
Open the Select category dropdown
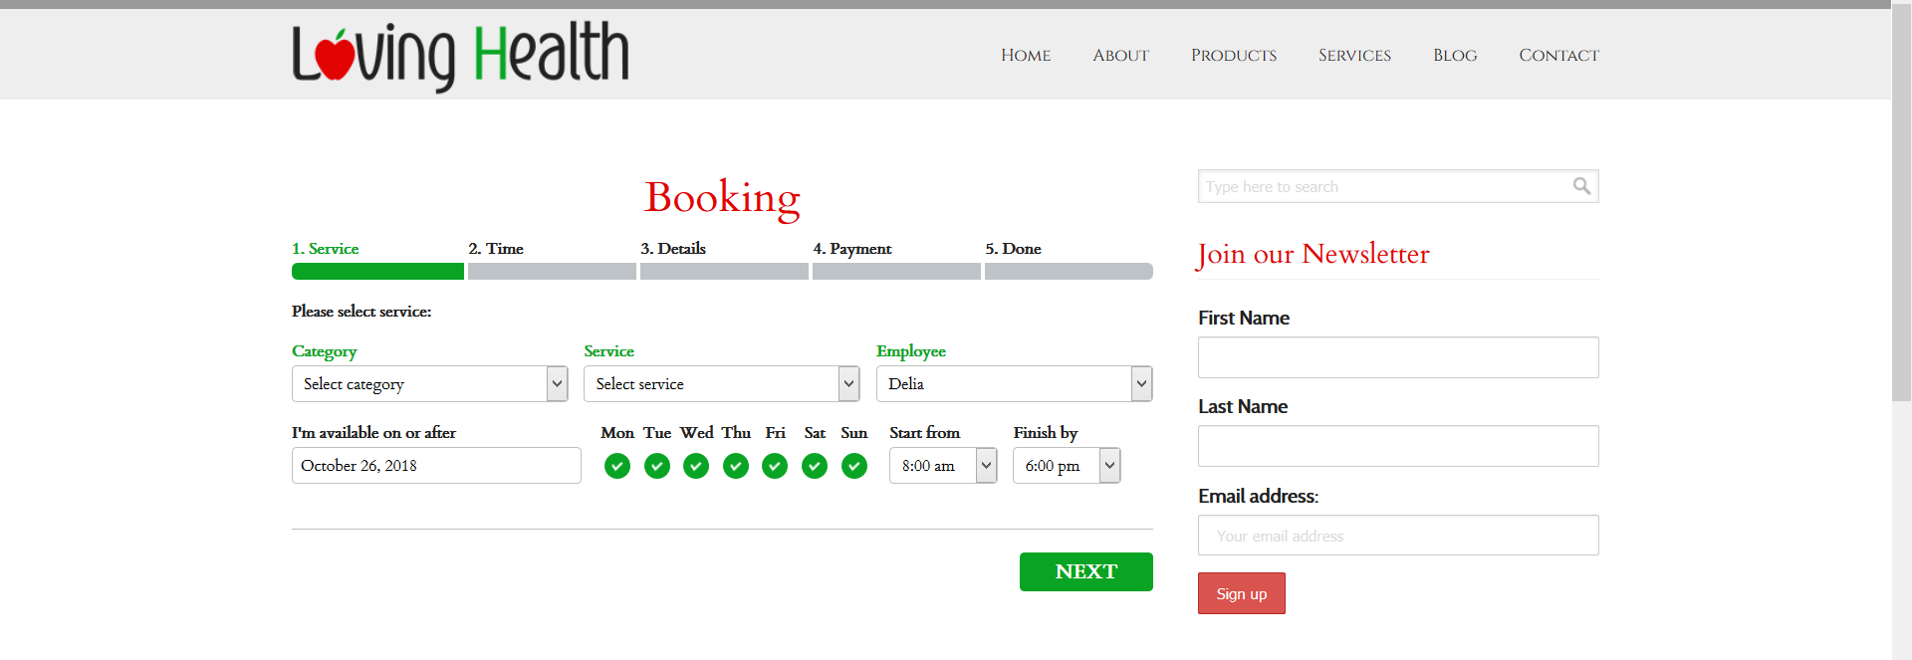429,384
